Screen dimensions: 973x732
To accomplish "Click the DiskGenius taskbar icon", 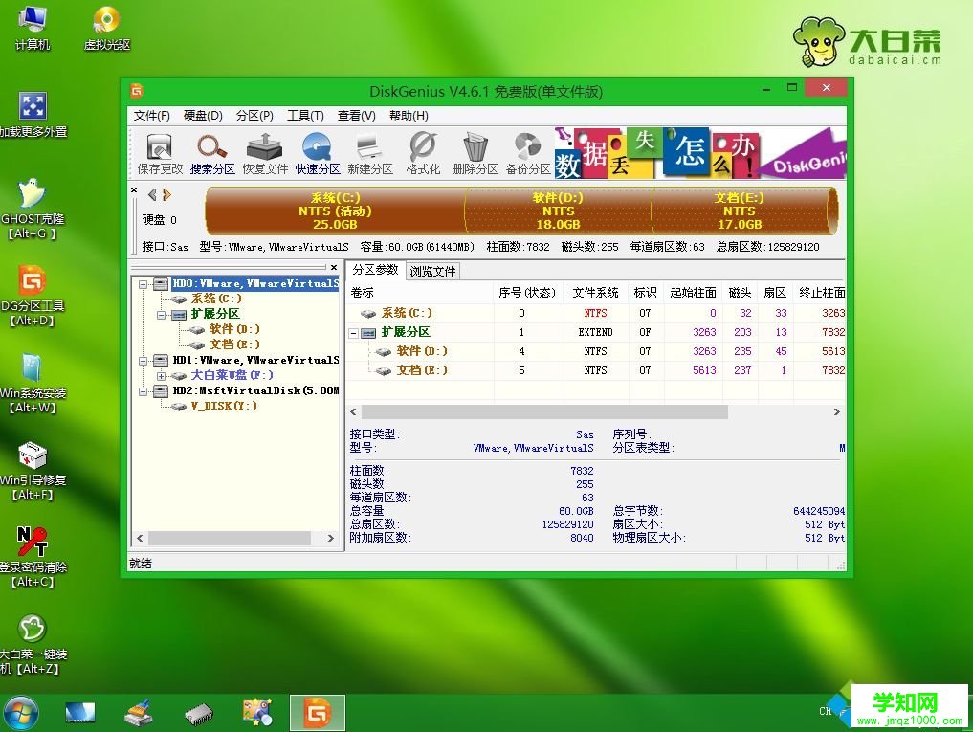I will (x=317, y=712).
